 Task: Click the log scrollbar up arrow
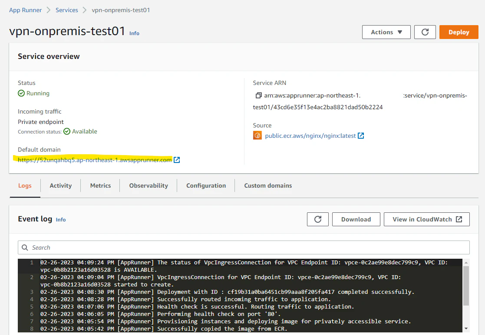coord(466,263)
